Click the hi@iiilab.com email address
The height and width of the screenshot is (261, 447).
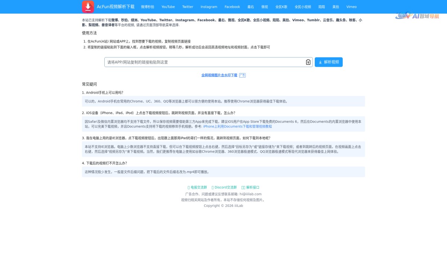click(x=251, y=194)
